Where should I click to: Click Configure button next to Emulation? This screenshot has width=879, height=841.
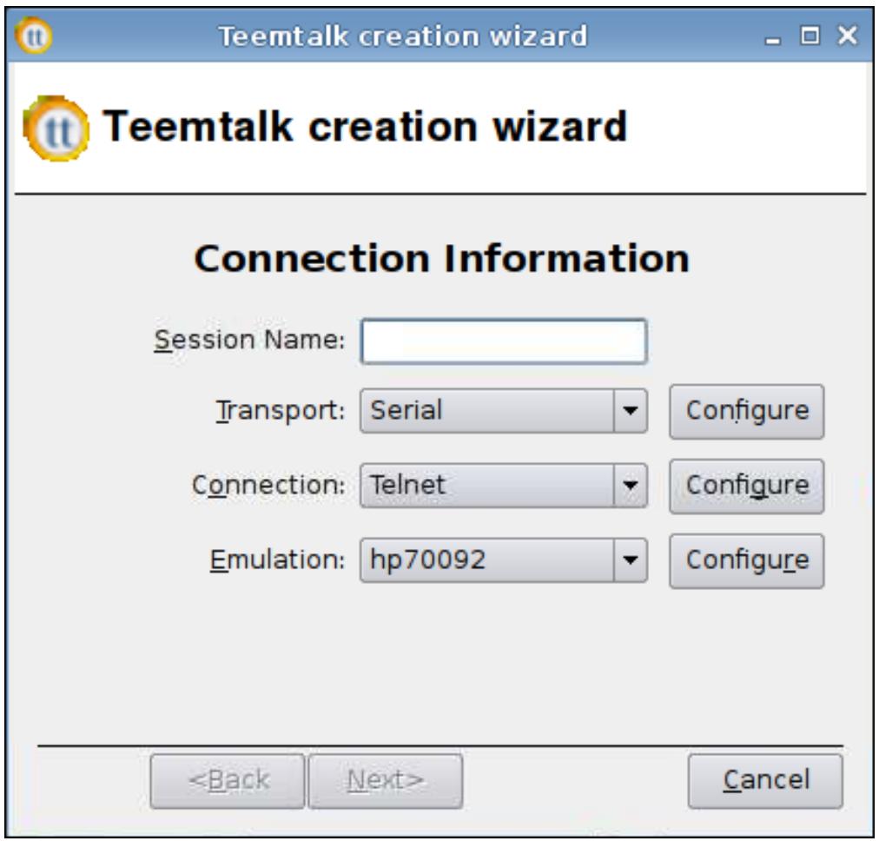click(747, 560)
